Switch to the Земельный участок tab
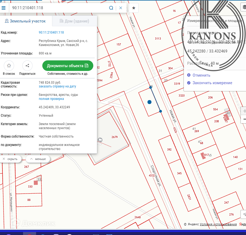This screenshot has height=235, width=246. 25,21
